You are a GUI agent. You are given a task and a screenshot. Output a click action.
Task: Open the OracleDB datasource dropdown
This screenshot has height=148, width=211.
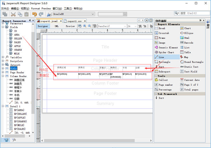point(93,14)
